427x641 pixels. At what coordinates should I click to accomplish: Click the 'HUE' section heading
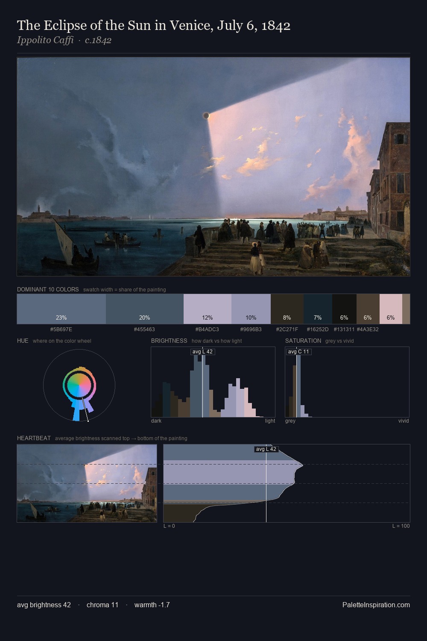coord(23,341)
